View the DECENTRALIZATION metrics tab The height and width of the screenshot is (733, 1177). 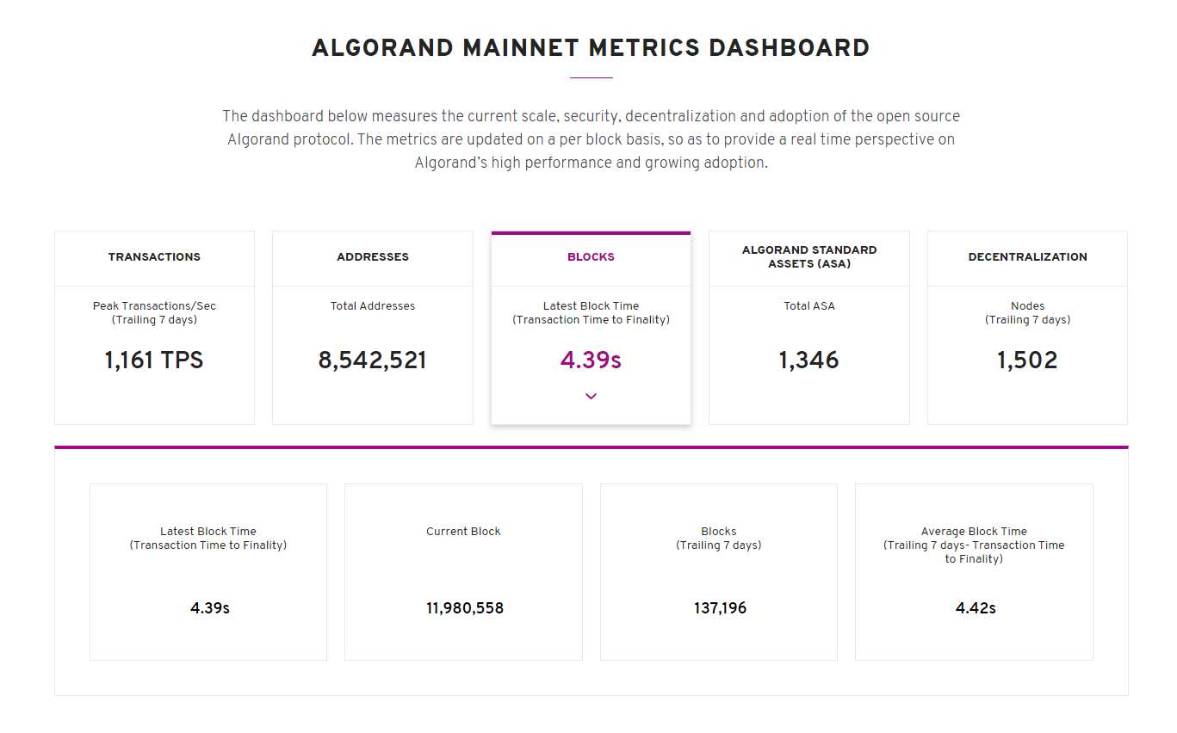pyautogui.click(x=1027, y=256)
